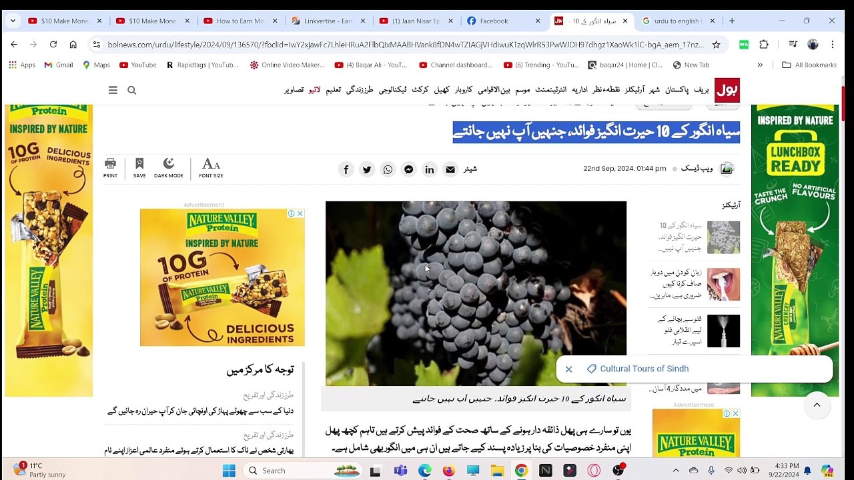Image resolution: width=854 pixels, height=480 pixels.
Task: Open the Windows Start menu
Action: point(229,471)
